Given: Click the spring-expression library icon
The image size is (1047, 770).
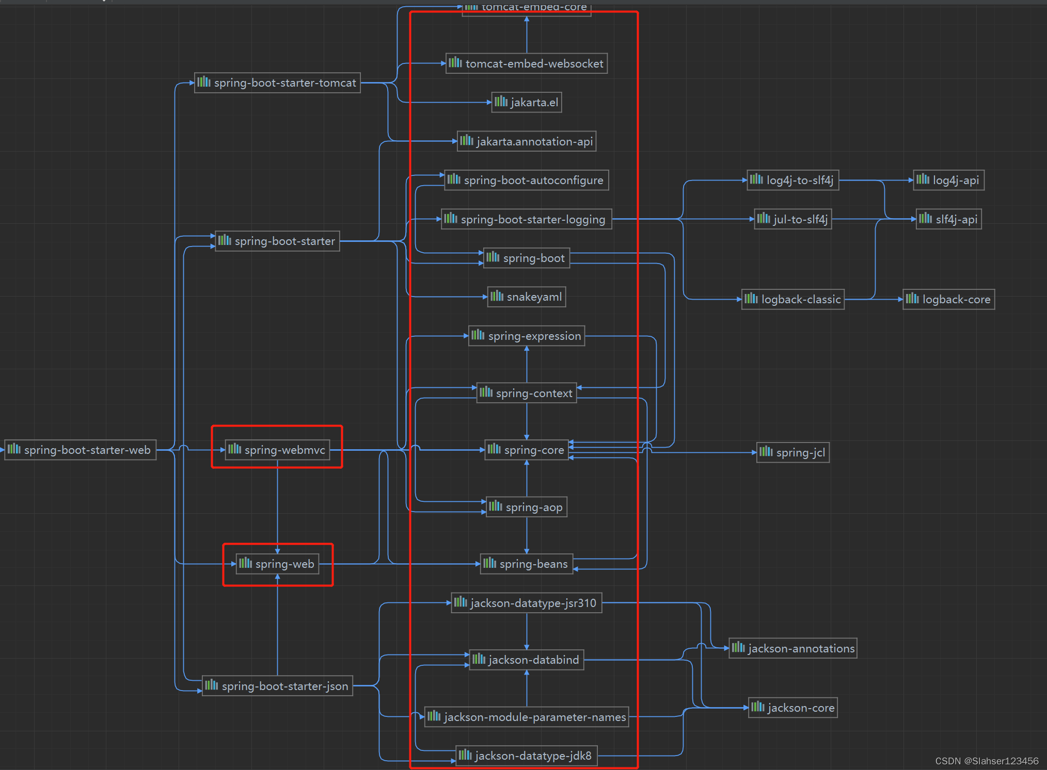Looking at the screenshot, I should 478,335.
